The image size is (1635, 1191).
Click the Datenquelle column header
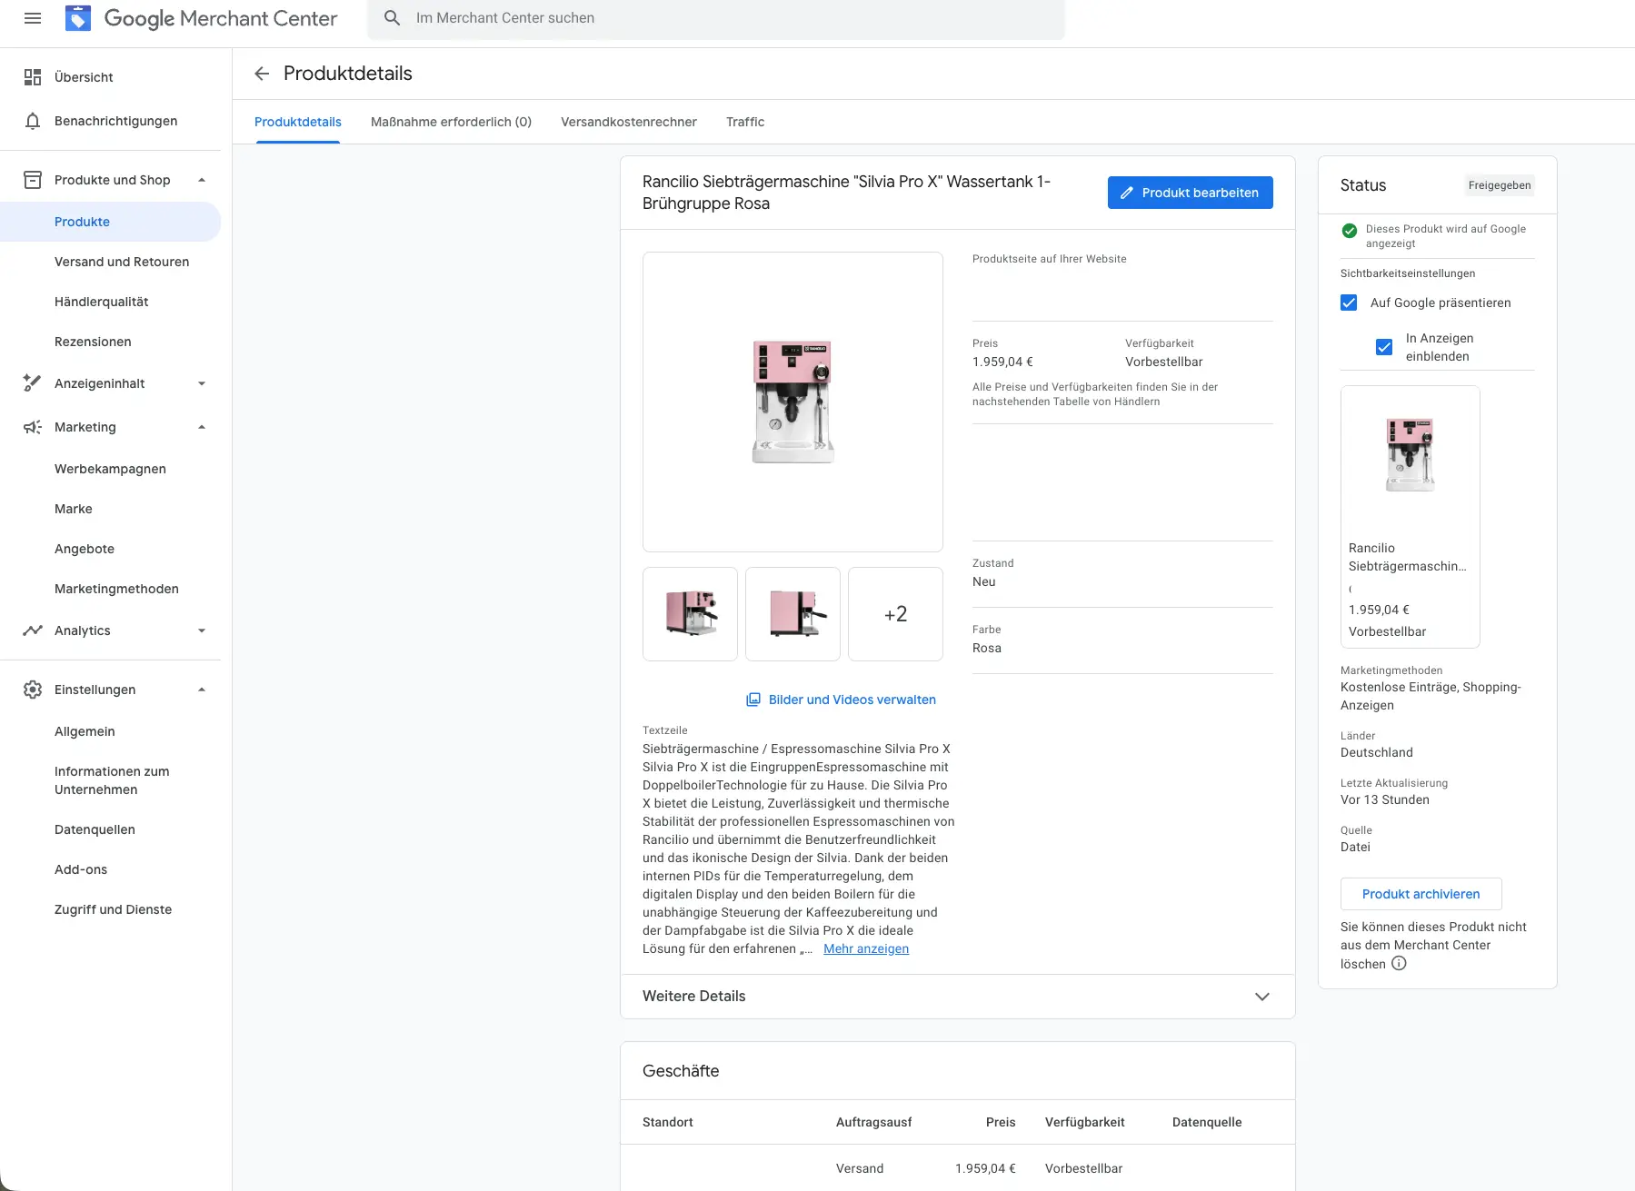1207,1122
